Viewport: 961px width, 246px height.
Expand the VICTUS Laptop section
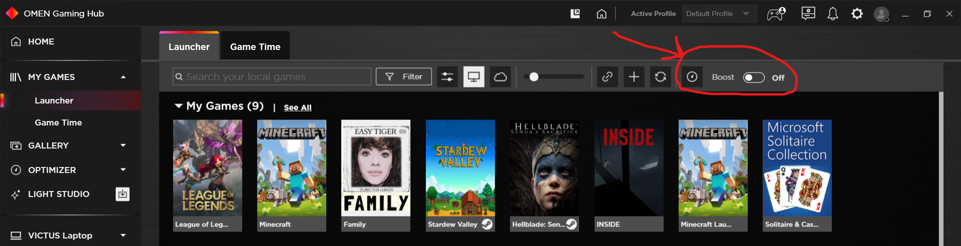point(123,235)
